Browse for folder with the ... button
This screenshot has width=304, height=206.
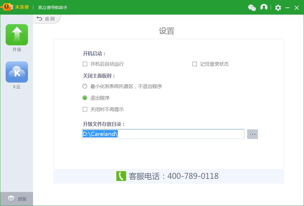point(253,134)
